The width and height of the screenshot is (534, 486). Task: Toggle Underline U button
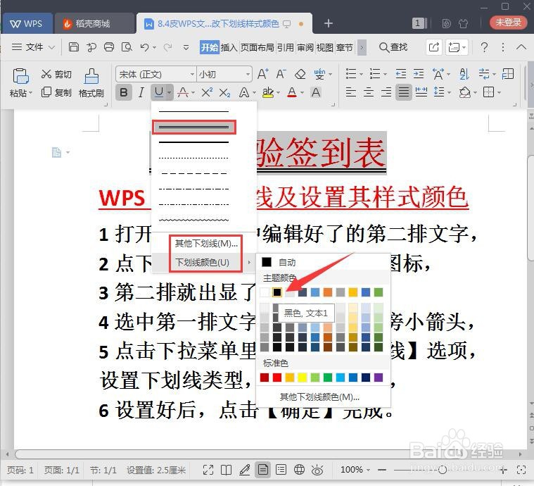[x=158, y=92]
